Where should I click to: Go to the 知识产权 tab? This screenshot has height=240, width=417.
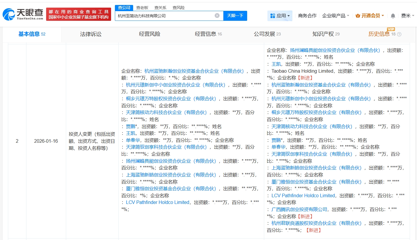tap(323, 34)
